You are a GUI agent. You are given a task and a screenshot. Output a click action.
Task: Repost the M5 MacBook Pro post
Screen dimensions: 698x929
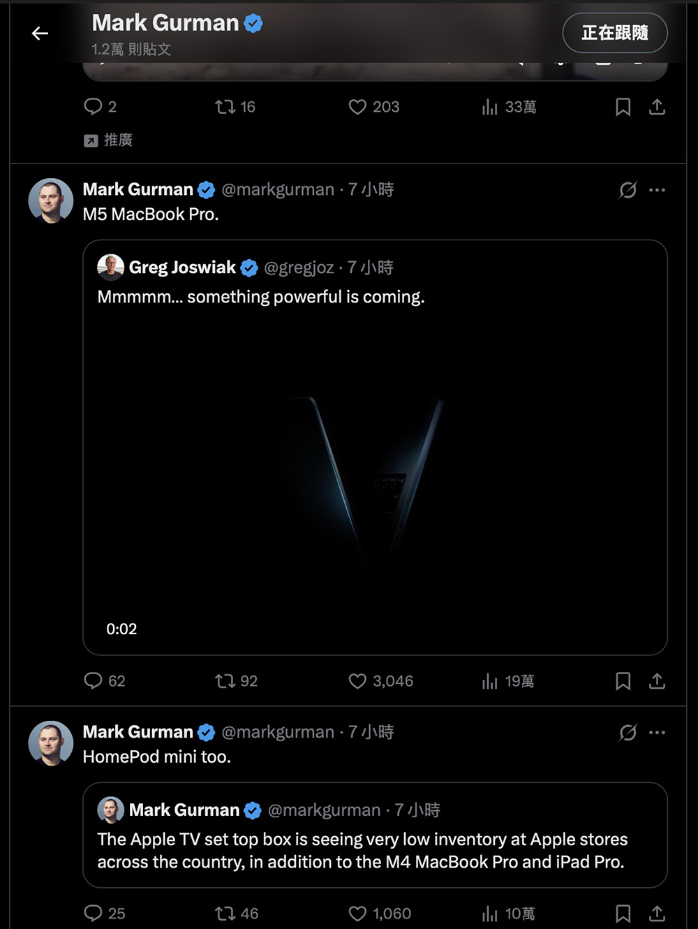225,681
